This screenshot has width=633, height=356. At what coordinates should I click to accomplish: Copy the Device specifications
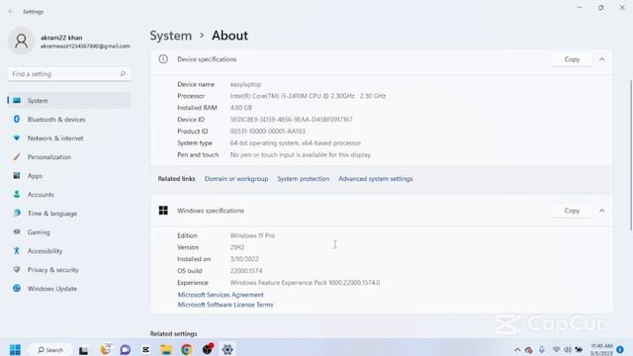pyautogui.click(x=572, y=59)
